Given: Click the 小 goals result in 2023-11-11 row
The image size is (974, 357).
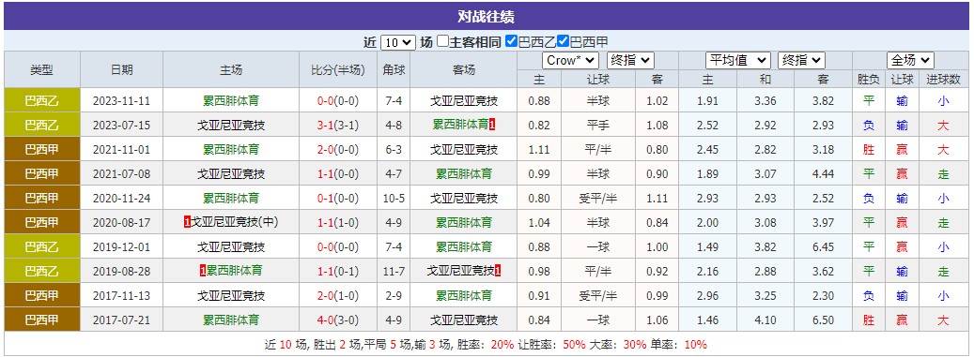Looking at the screenshot, I should 944,101.
